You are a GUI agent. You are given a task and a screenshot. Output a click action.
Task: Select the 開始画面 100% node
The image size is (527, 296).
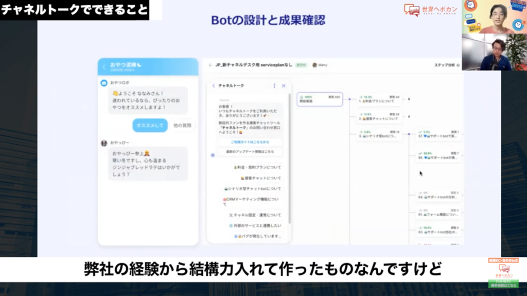point(320,99)
